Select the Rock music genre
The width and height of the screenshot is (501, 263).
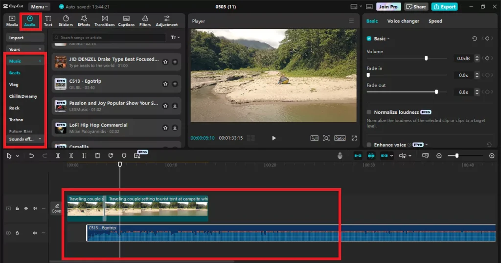14,108
